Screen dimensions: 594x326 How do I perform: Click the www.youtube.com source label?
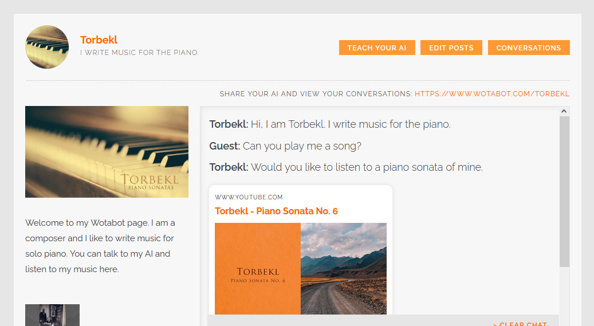tap(249, 197)
